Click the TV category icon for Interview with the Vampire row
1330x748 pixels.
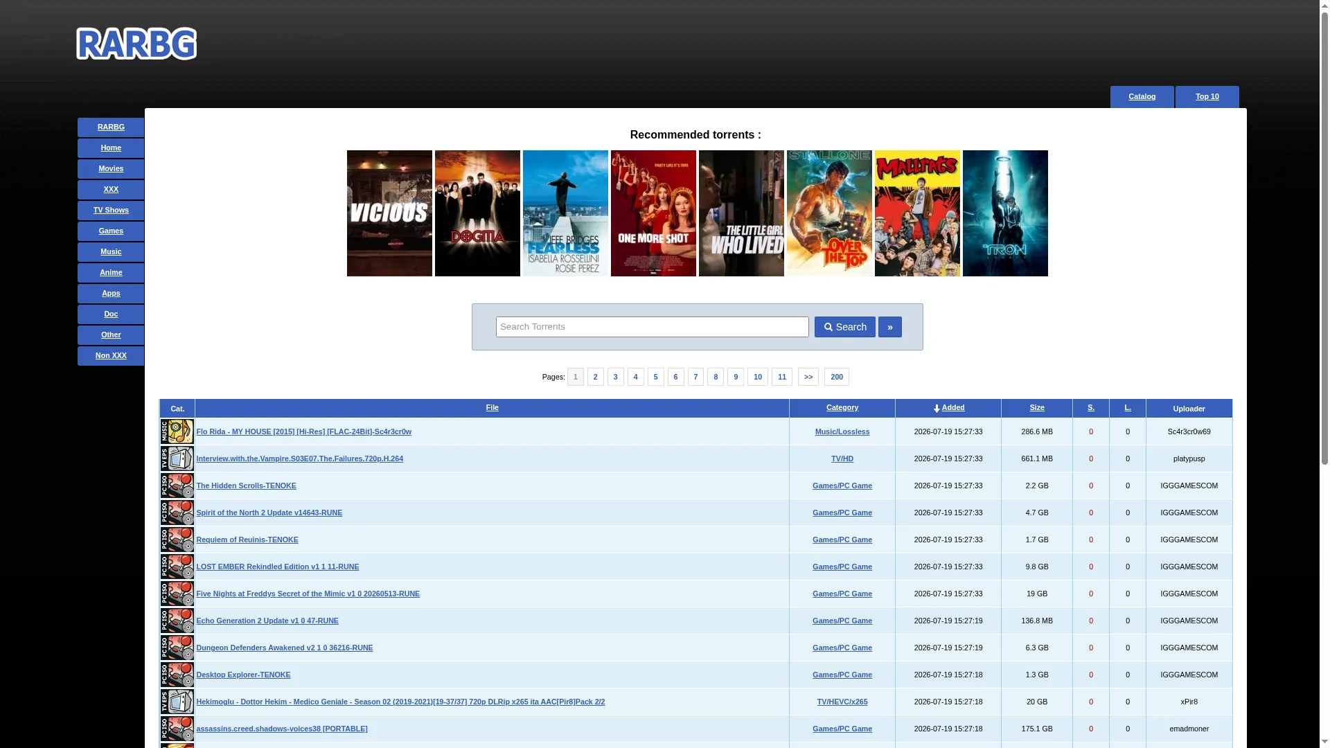[177, 458]
